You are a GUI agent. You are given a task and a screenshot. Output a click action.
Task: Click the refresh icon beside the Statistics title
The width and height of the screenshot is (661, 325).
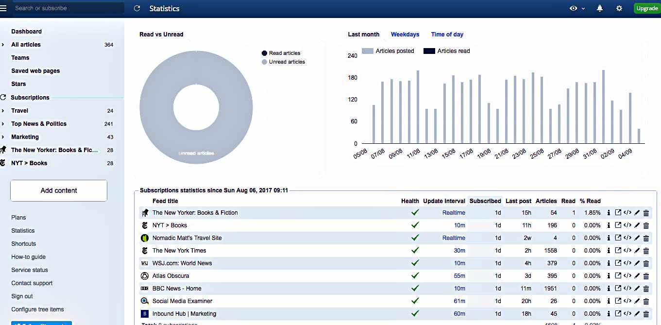[x=137, y=8]
